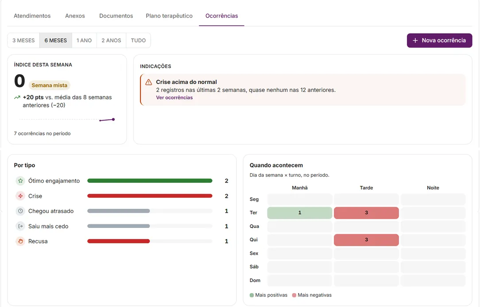Click the weekly index sparkline end point
The height and width of the screenshot is (307, 480).
pyautogui.click(x=113, y=119)
